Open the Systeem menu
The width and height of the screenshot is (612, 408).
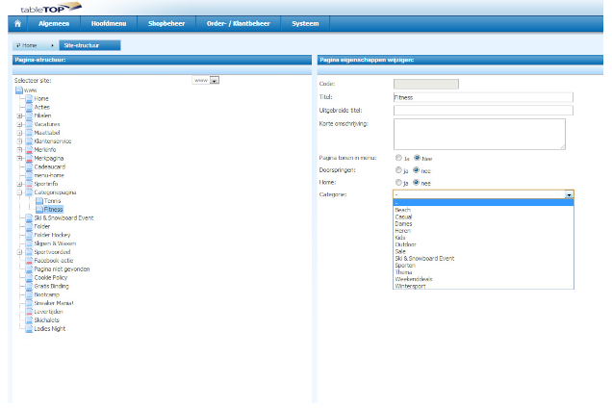click(305, 23)
